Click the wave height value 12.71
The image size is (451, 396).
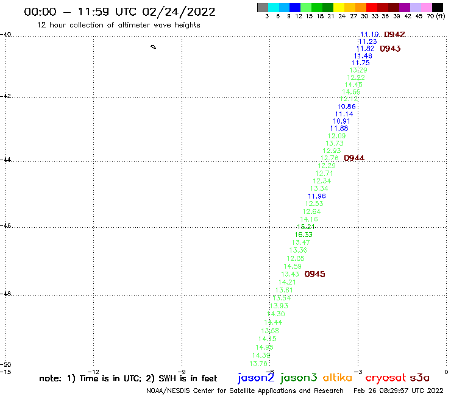click(324, 174)
